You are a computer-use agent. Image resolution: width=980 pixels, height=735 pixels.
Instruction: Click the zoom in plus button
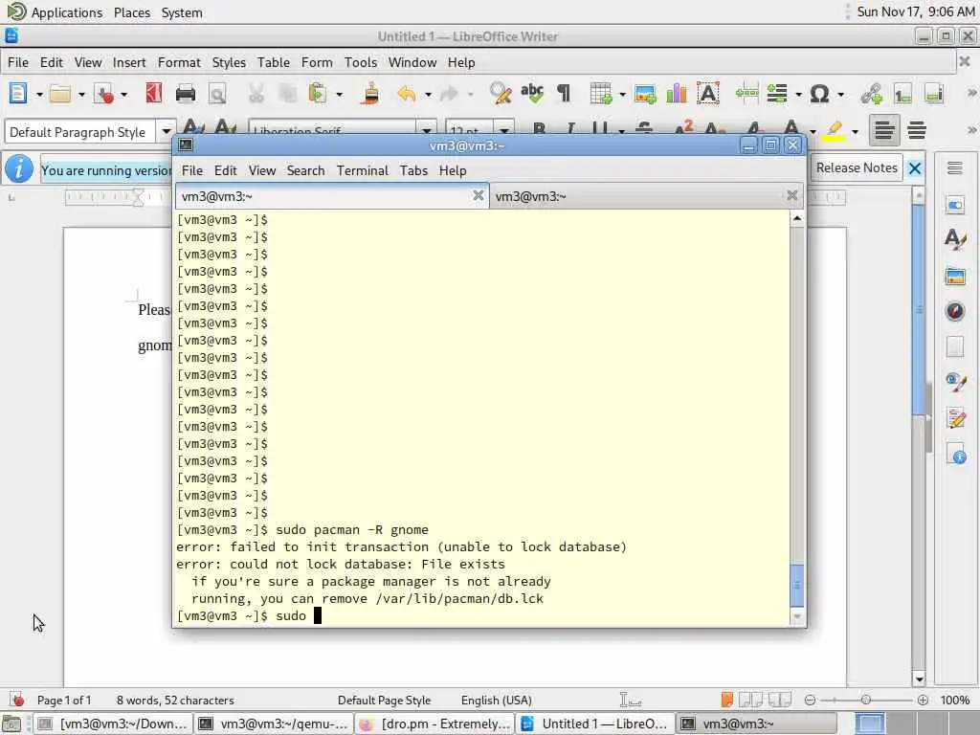click(923, 700)
